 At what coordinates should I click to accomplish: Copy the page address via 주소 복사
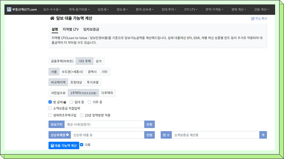[259, 19]
